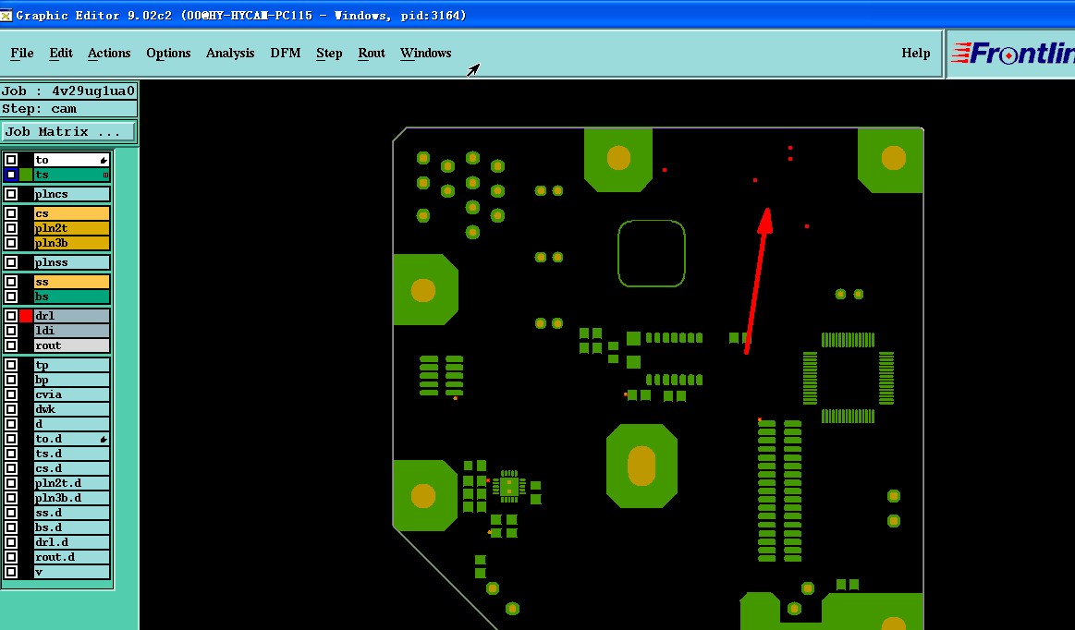Select layer name pln2t.d

pyautogui.click(x=72, y=482)
